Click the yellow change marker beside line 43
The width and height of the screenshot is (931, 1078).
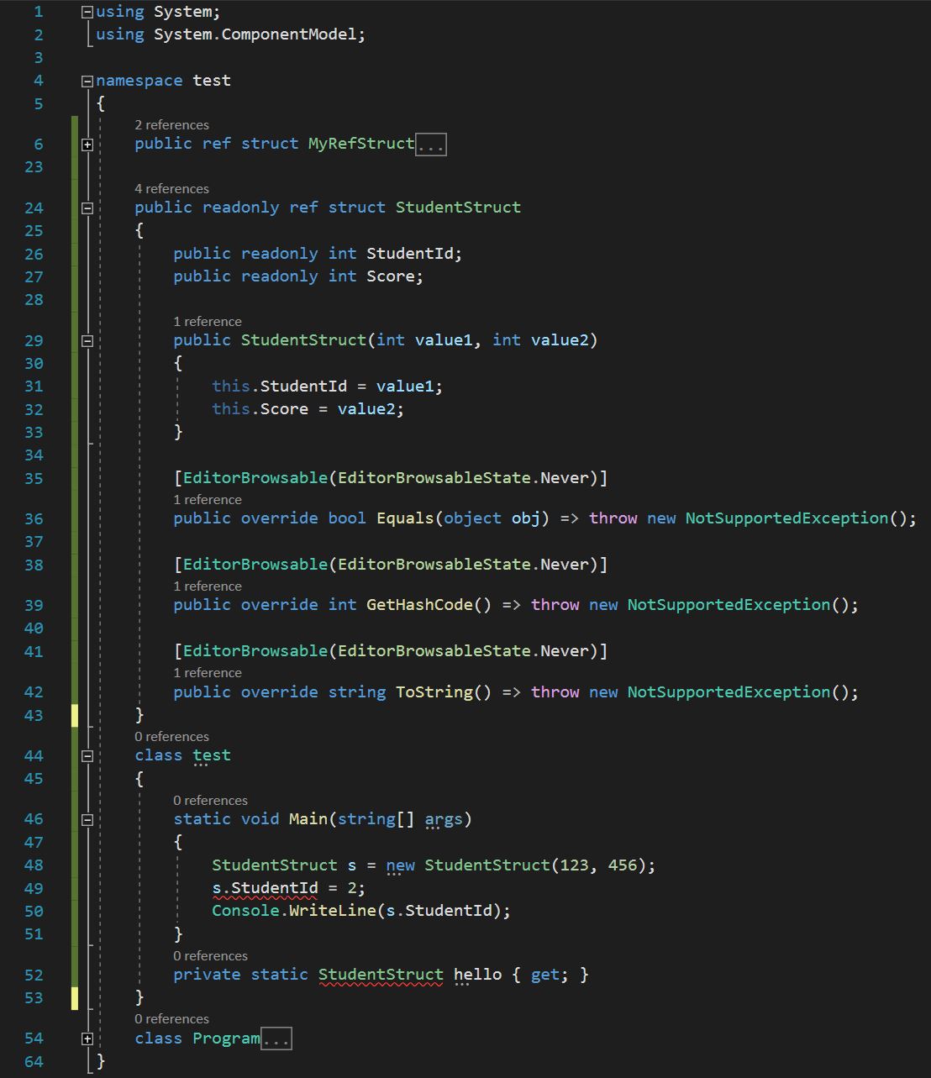tap(74, 715)
